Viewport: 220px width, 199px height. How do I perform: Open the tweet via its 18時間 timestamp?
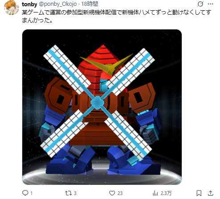(90, 4)
